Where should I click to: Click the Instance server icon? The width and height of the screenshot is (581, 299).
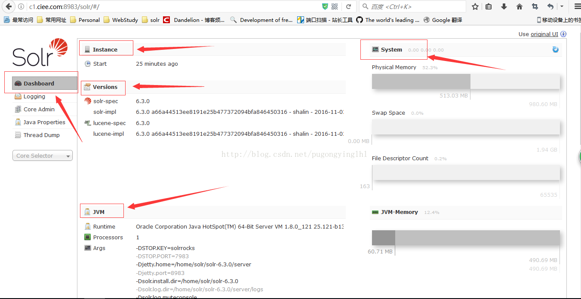88,49
